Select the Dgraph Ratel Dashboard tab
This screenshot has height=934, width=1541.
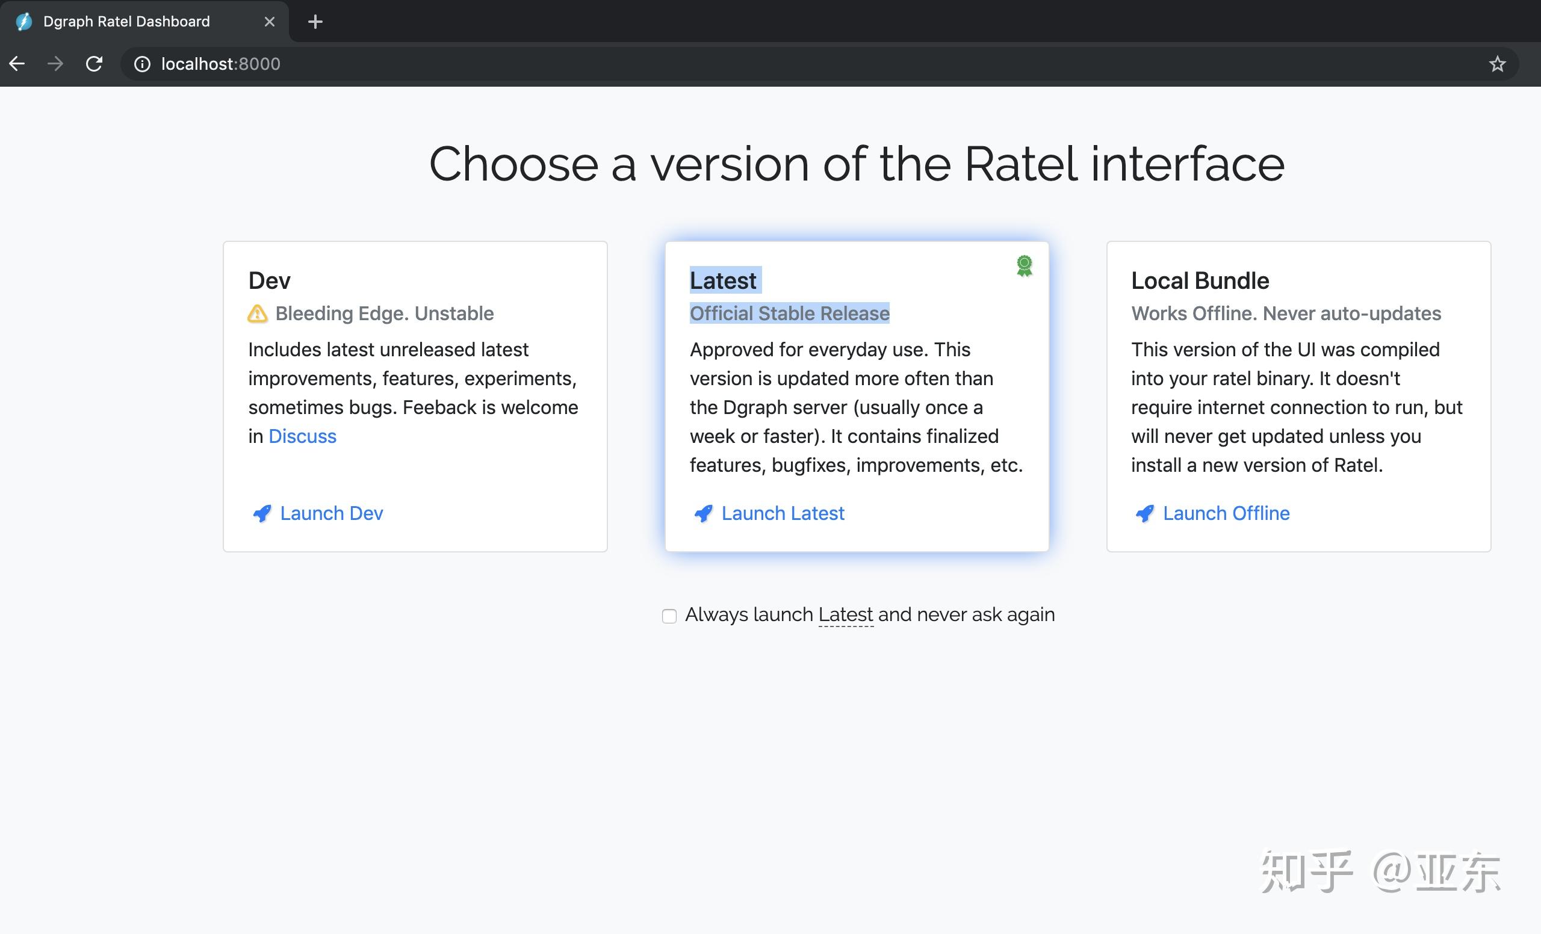pyautogui.click(x=126, y=22)
